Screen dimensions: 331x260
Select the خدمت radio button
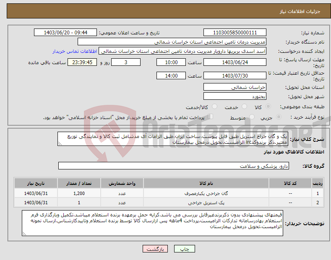244,107
